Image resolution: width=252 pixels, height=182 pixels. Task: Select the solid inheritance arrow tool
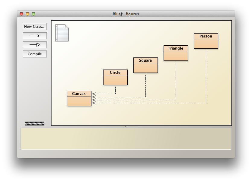coord(35,45)
